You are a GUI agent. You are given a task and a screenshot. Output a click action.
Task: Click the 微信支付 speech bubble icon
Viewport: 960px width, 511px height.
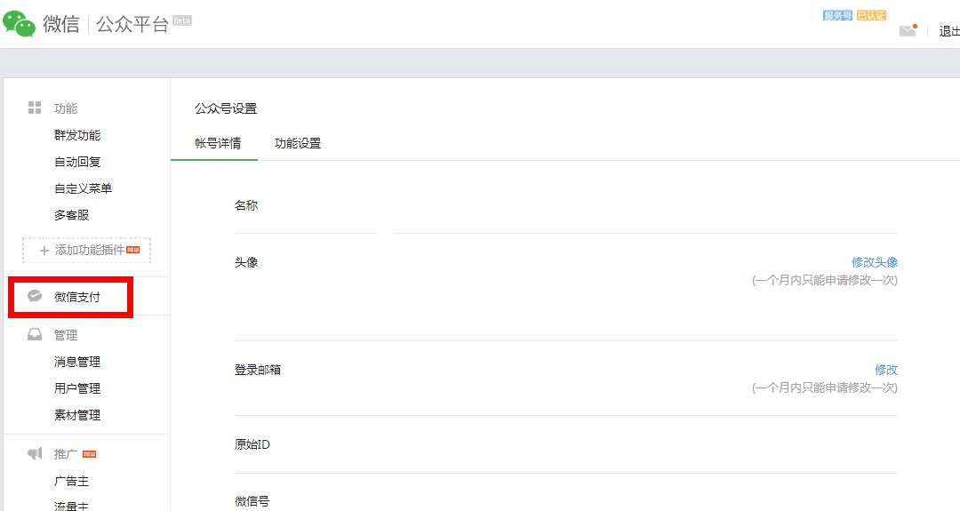pyautogui.click(x=35, y=296)
